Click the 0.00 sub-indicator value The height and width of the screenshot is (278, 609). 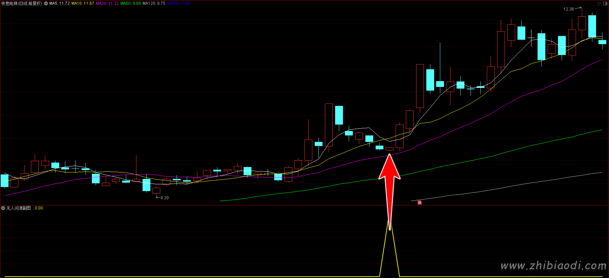(x=39, y=208)
